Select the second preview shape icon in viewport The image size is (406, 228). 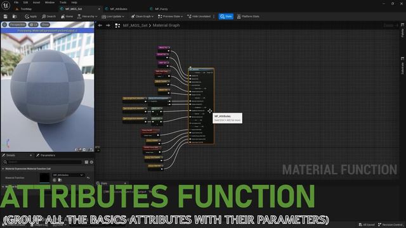(x=81, y=149)
